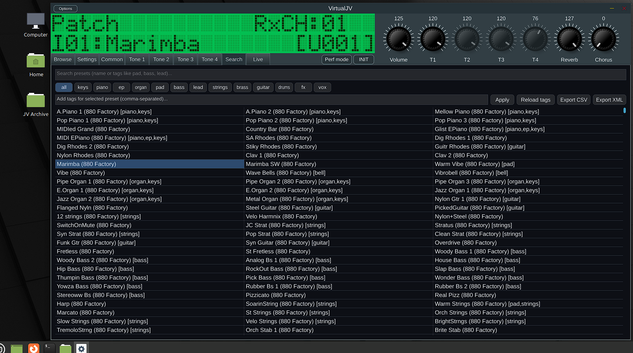
Task: Open the Common tab
Action: pos(112,59)
